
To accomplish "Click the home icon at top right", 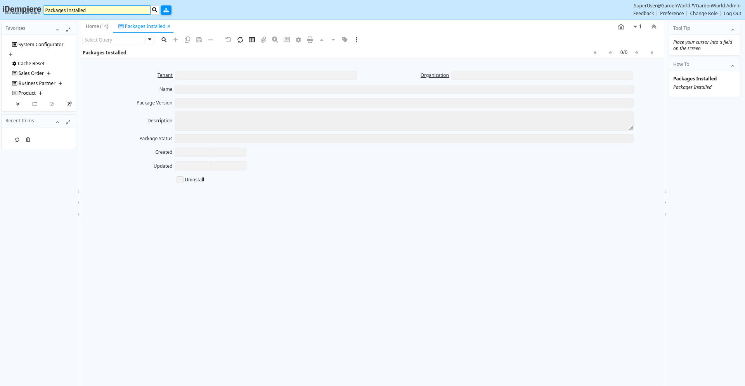I will (x=621, y=27).
